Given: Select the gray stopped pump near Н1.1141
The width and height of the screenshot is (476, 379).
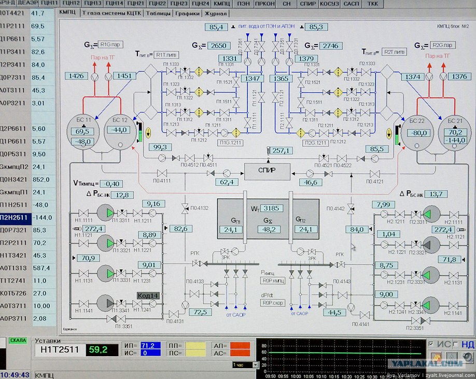Looking at the screenshot, I should click(x=105, y=303).
